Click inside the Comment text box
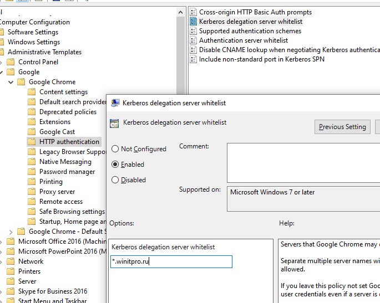 pos(303,163)
